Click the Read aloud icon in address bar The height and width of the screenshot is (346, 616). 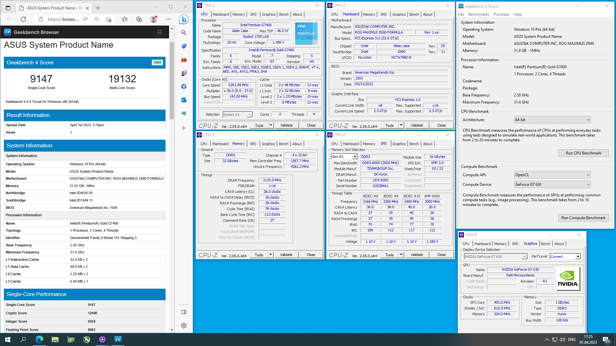coord(85,19)
